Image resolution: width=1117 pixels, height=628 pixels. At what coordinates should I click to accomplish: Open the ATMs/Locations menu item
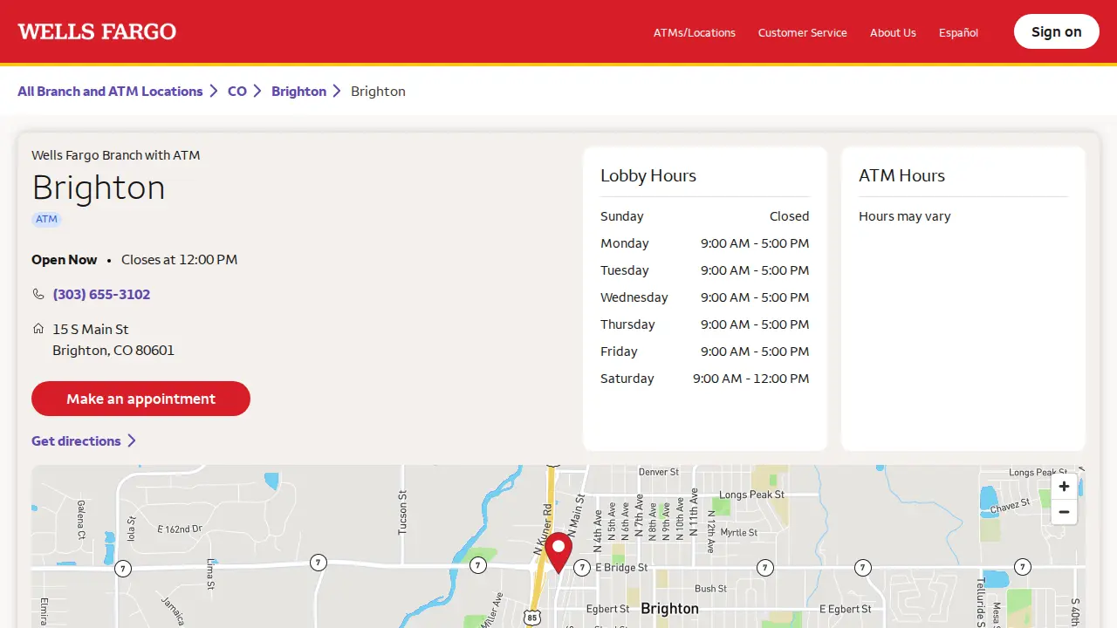[695, 32]
